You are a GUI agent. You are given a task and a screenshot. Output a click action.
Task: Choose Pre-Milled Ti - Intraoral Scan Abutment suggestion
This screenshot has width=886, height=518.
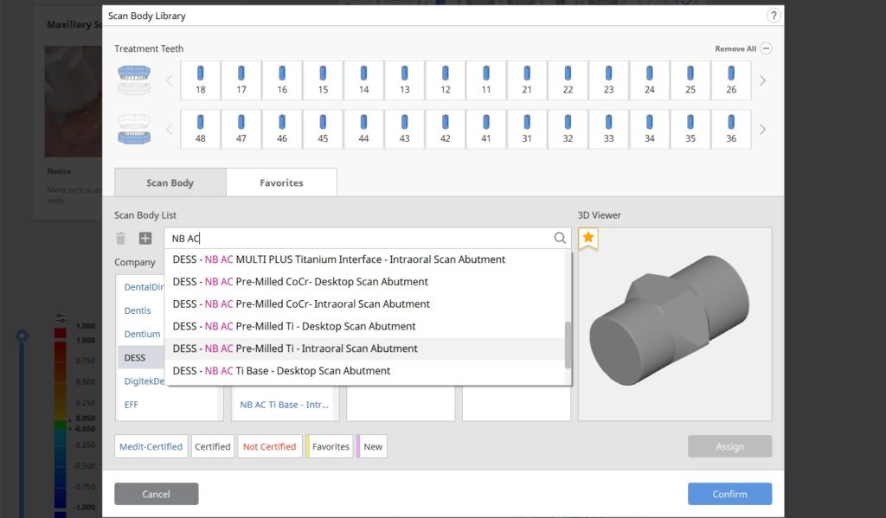365,349
